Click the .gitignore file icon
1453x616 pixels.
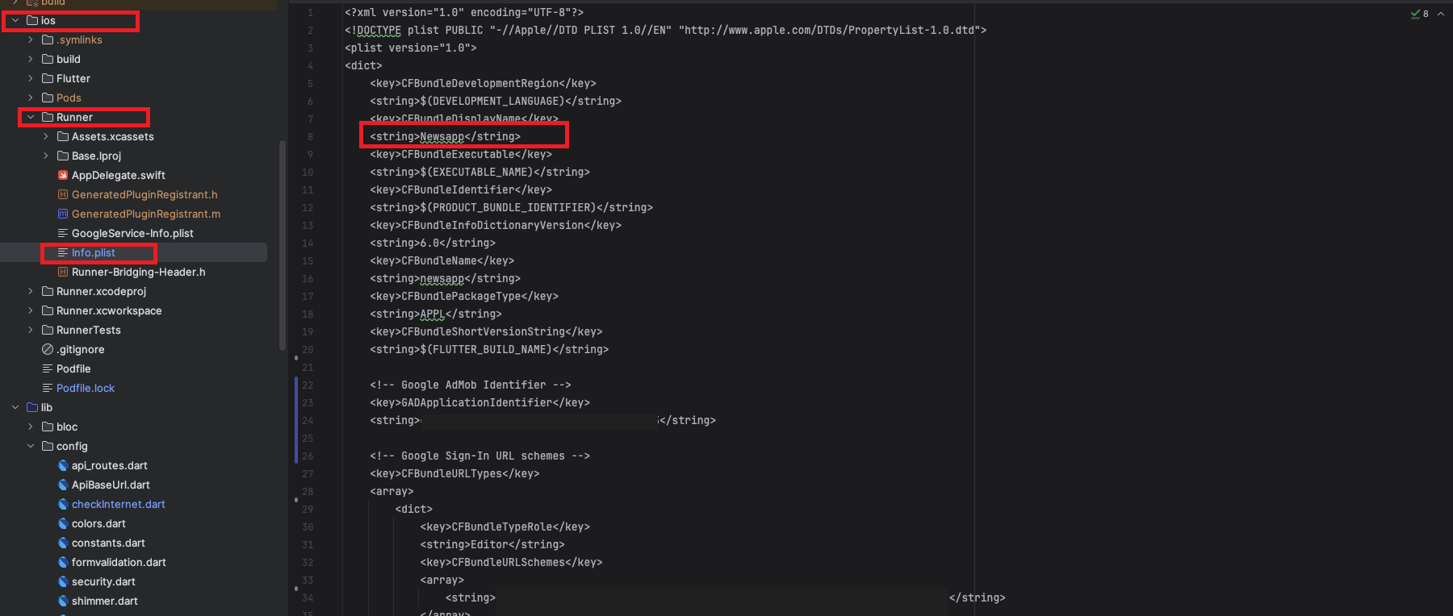[x=48, y=349]
